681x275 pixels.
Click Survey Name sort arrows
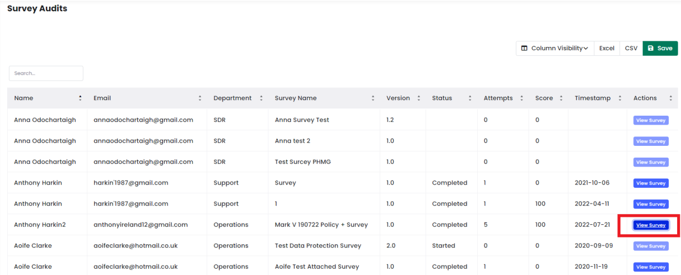point(373,98)
